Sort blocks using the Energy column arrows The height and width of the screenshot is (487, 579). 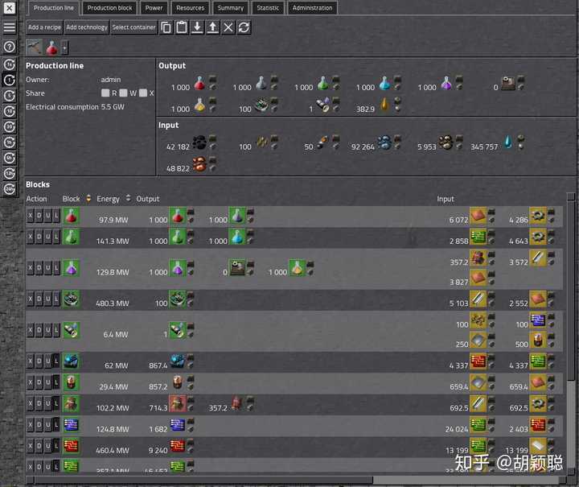[128, 198]
